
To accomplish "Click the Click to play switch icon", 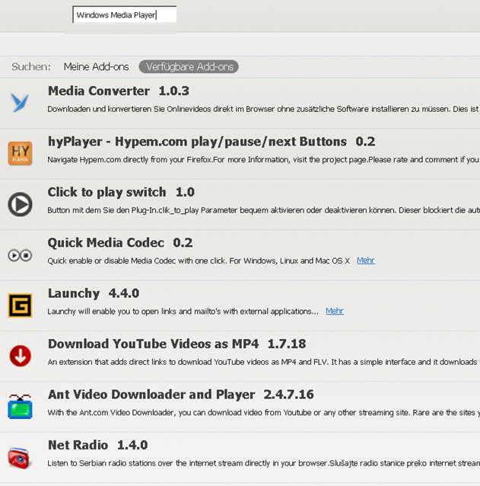I will (20, 204).
